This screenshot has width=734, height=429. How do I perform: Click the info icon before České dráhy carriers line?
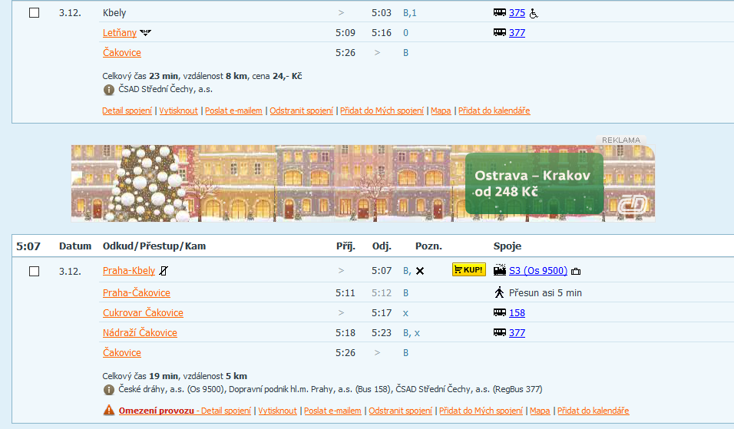pos(108,390)
